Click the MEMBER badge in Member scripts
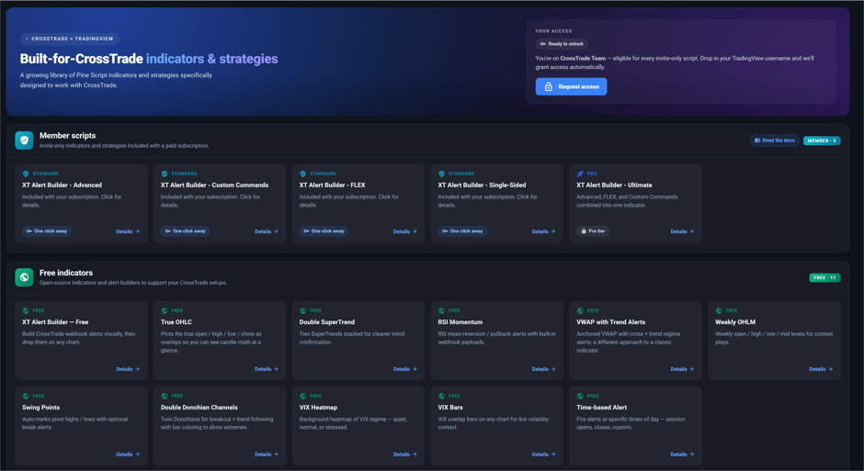Image resolution: width=864 pixels, height=471 pixels. [821, 140]
